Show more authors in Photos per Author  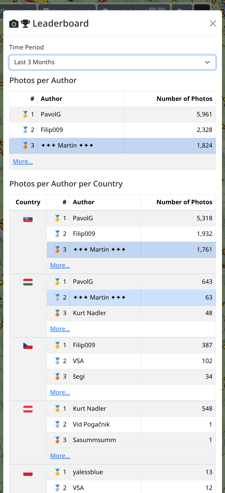pos(23,162)
